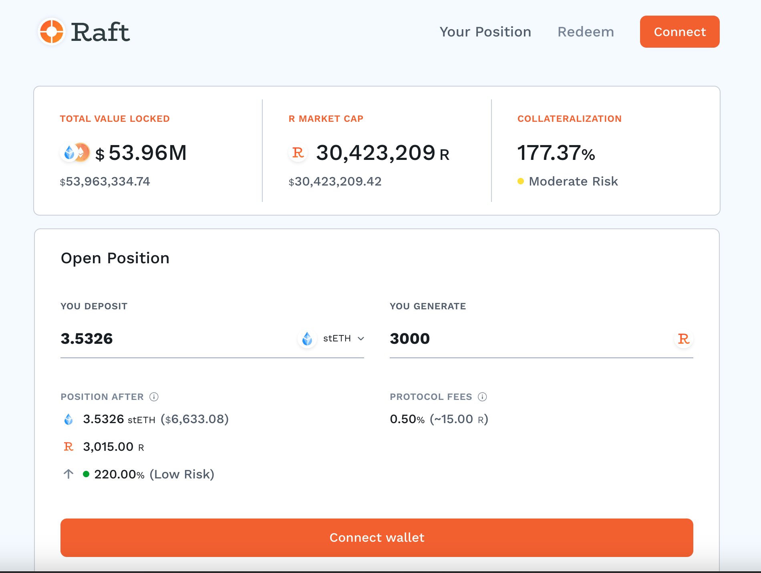Click the R icon next to market cap
The width and height of the screenshot is (761, 573).
coord(298,153)
